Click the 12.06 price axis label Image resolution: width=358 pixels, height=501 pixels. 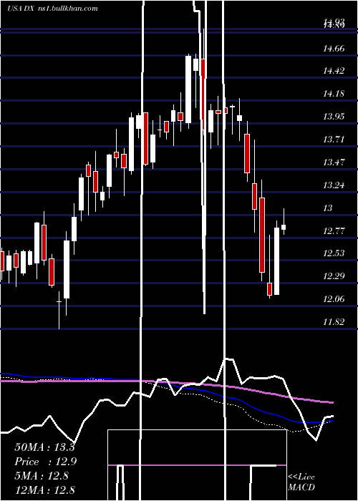(334, 299)
